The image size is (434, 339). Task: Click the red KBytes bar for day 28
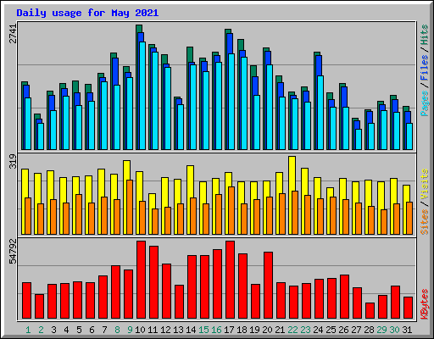coord(370,311)
